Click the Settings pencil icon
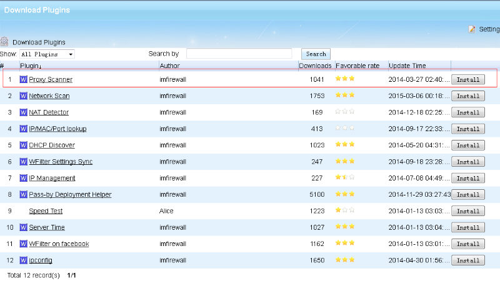Screen dimensions: 500x286 click(x=472, y=29)
